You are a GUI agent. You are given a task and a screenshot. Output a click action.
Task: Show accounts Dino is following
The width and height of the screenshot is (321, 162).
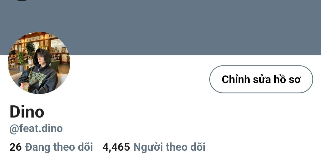[x=51, y=147]
